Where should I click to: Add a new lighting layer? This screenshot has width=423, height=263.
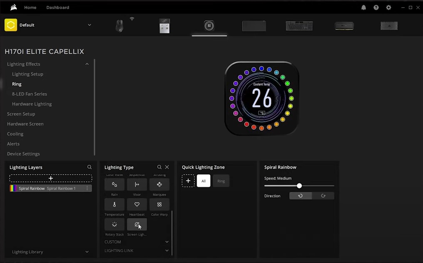click(x=50, y=178)
